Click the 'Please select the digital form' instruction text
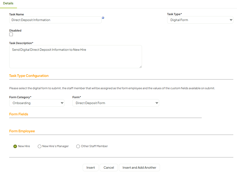Viewport: 237px width, 172px height. tap(112, 88)
